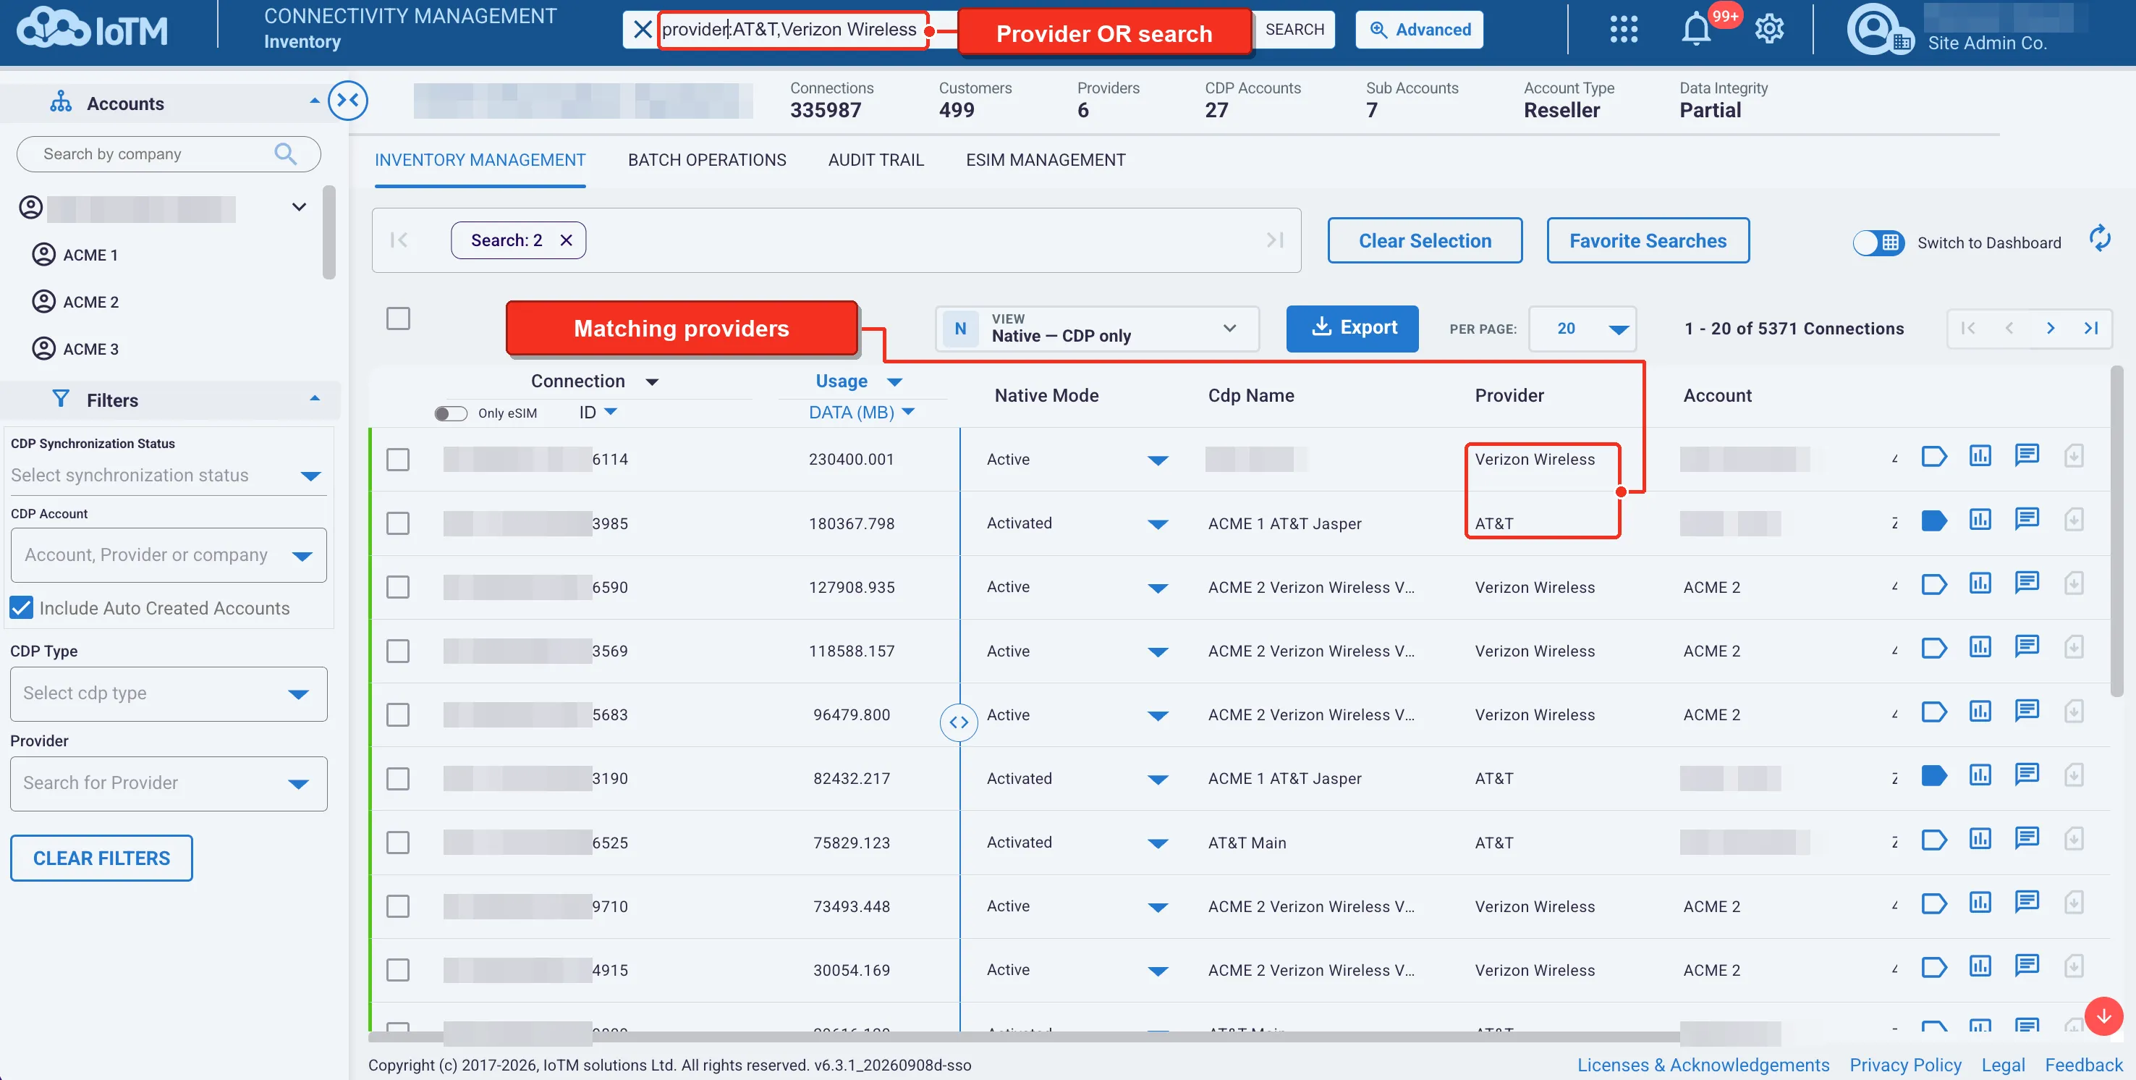This screenshot has width=2136, height=1080.
Task: Select checkbox for connection 5683
Action: 398,715
